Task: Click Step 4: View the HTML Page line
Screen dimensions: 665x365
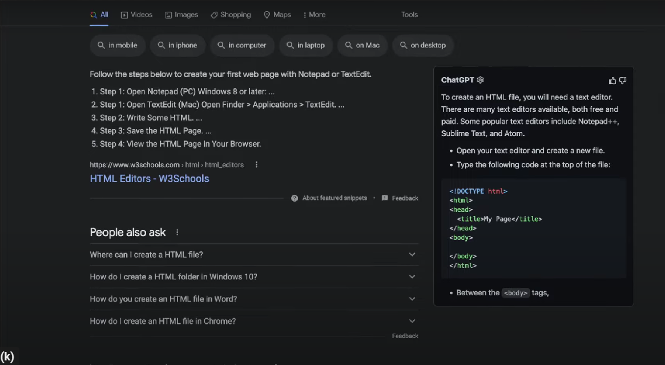Action: (x=181, y=144)
